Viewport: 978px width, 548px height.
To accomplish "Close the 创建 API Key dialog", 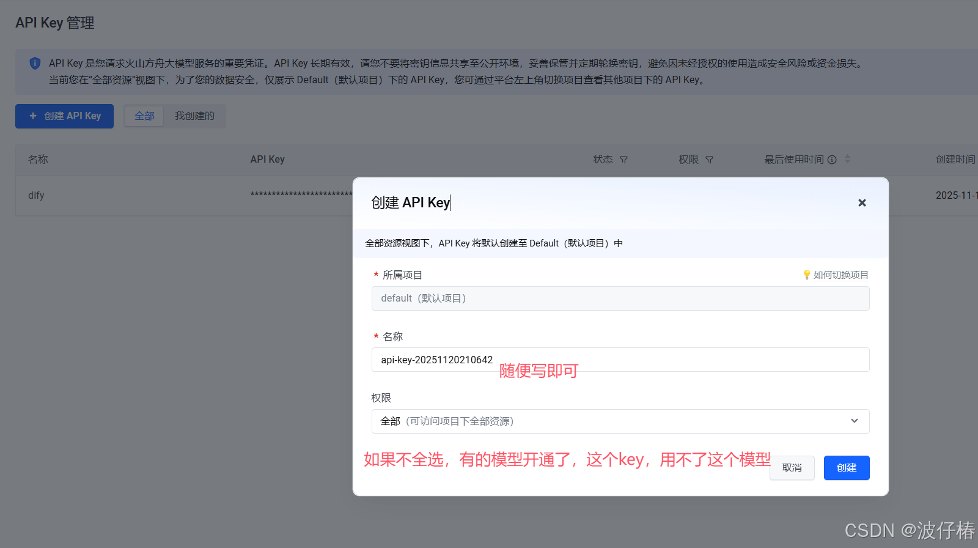I will pyautogui.click(x=862, y=203).
